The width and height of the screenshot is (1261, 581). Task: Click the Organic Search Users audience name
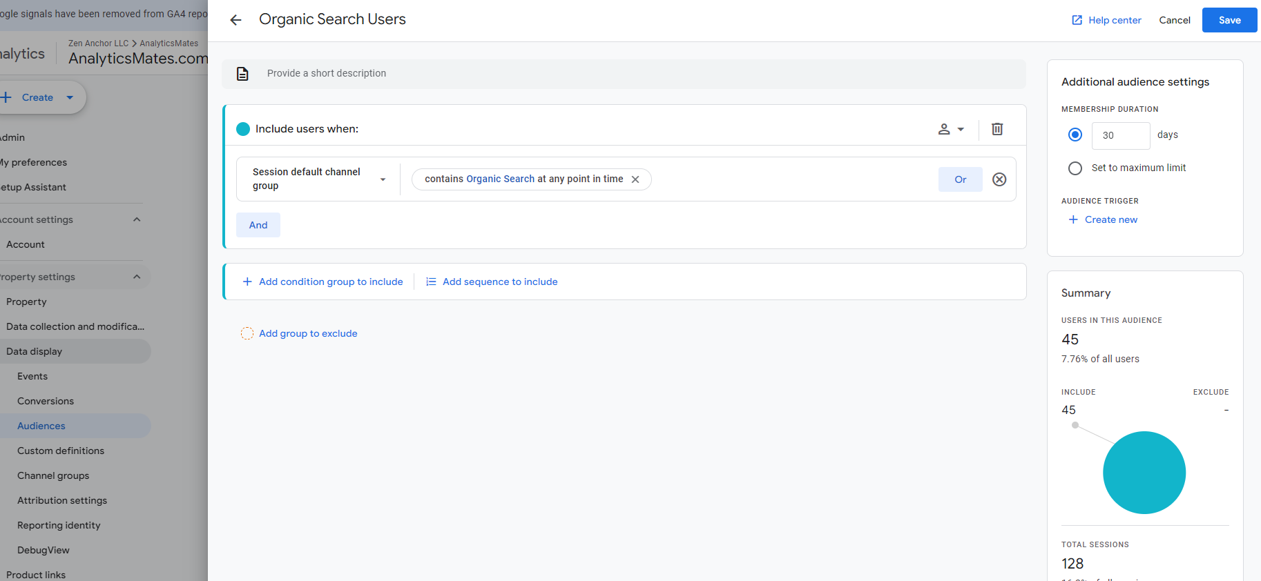[332, 19]
